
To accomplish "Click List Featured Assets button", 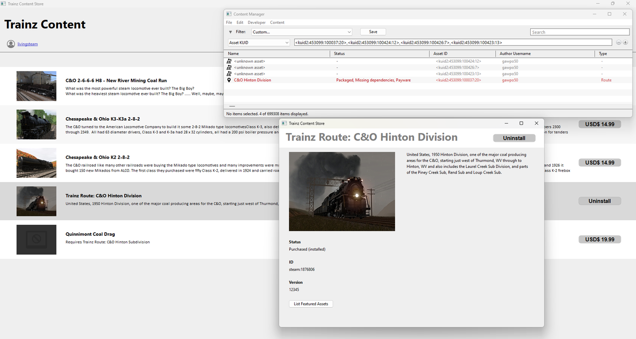I will [311, 304].
